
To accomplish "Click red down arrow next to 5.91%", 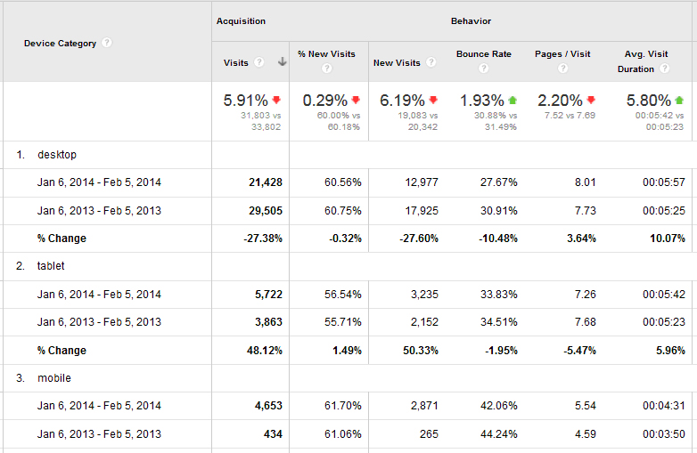I will click(276, 101).
